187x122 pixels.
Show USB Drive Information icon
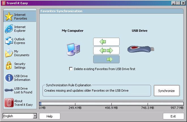[9, 78]
